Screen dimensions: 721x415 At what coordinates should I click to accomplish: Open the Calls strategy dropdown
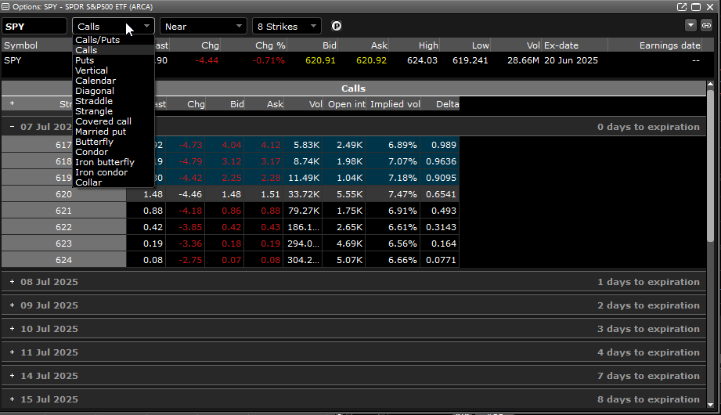pos(114,26)
